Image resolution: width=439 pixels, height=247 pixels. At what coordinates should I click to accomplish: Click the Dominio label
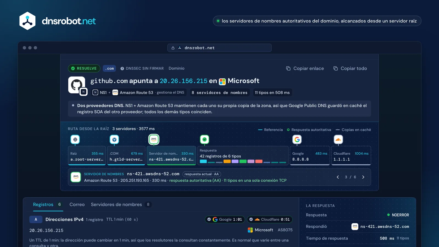coord(176,68)
